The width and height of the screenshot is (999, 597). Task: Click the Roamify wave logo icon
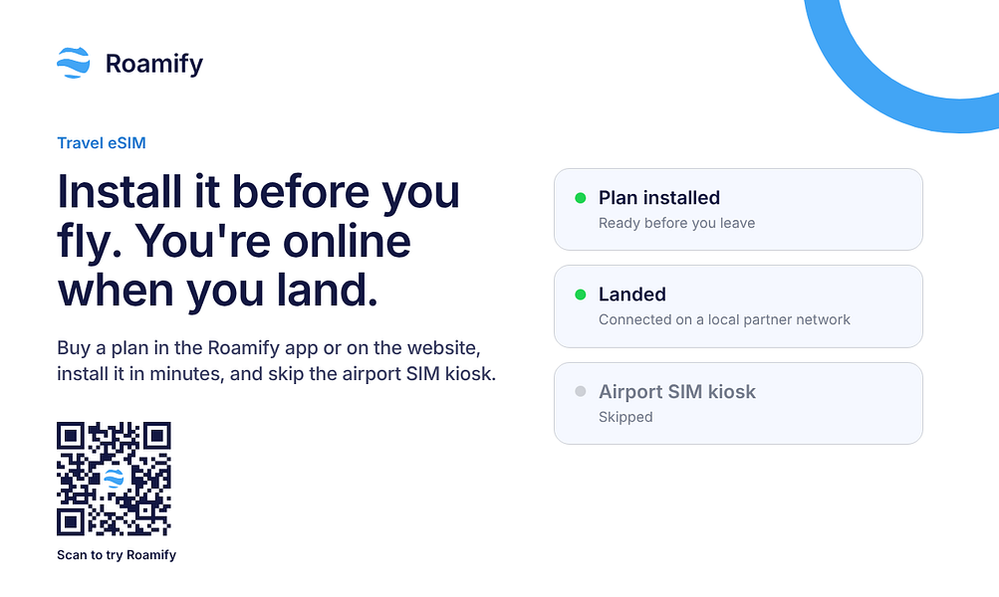click(74, 63)
